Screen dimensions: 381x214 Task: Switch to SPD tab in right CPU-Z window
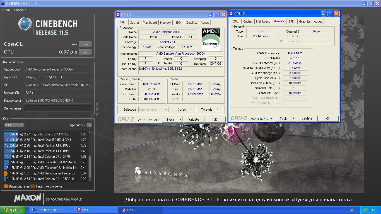pos(291,21)
